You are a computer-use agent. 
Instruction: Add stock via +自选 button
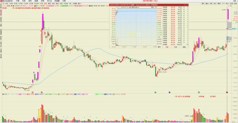(x=231, y=4)
